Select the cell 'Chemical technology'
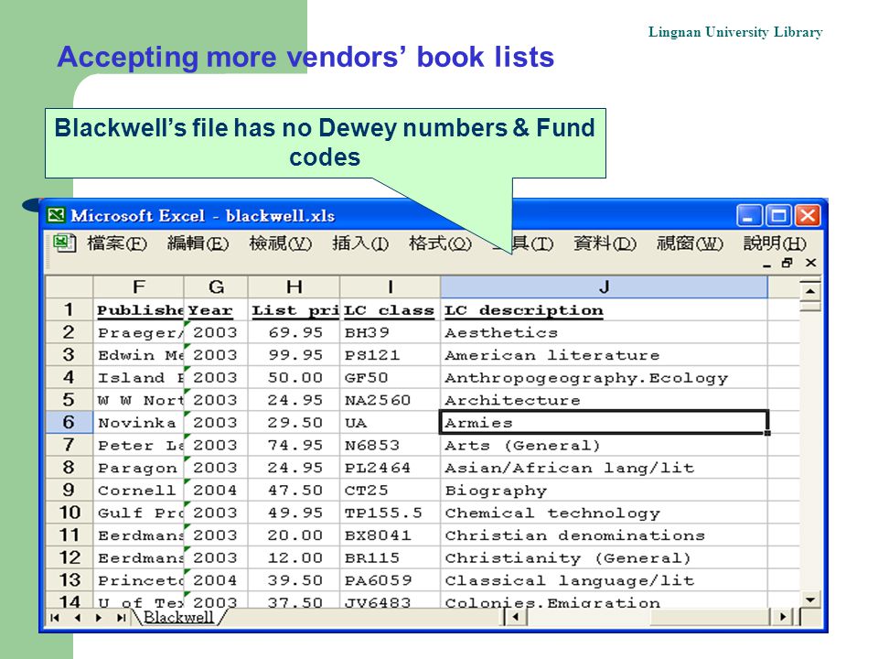This screenshot has width=878, height=659. (x=605, y=513)
